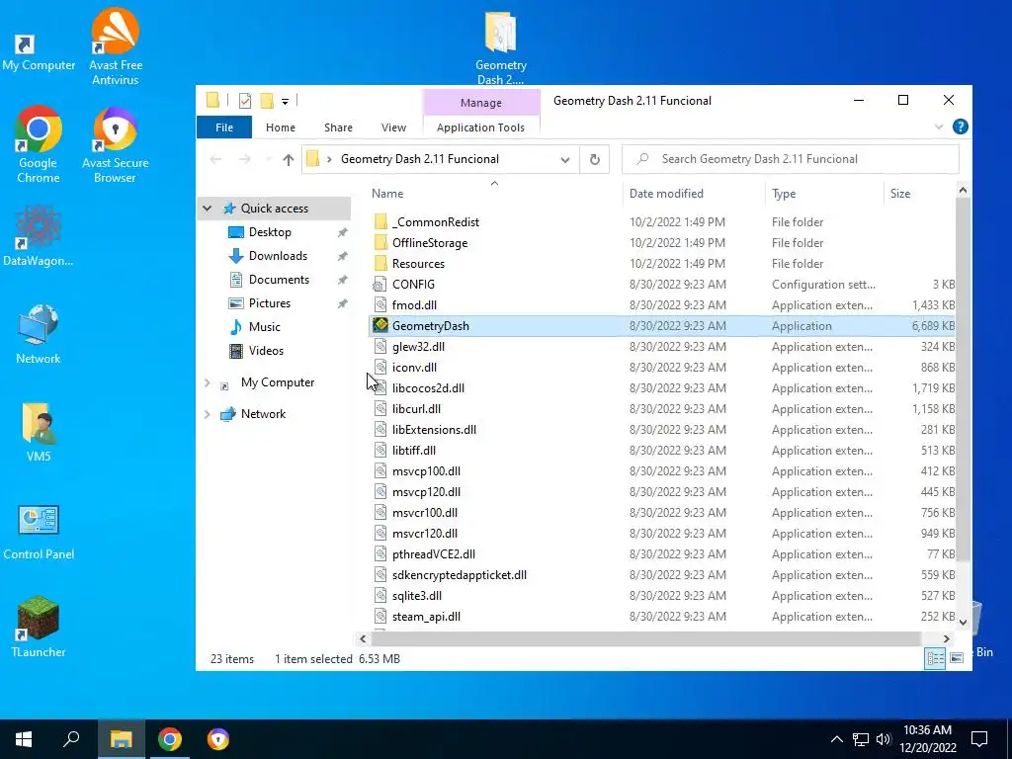The image size is (1012, 759).
Task: Show hidden tray icons chevron
Action: tap(836, 739)
